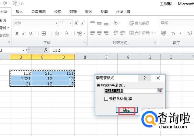194x136 pixels.
Task: Open 公式 ribbon tab
Action: (58, 12)
